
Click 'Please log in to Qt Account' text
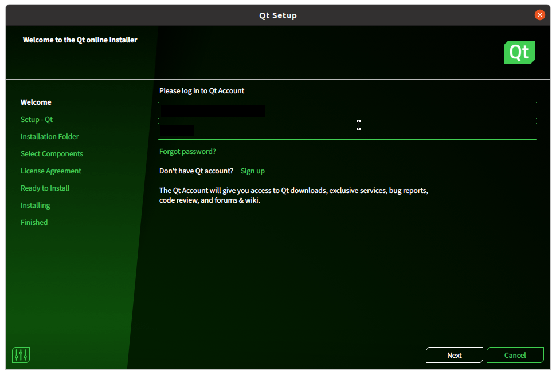tap(201, 91)
